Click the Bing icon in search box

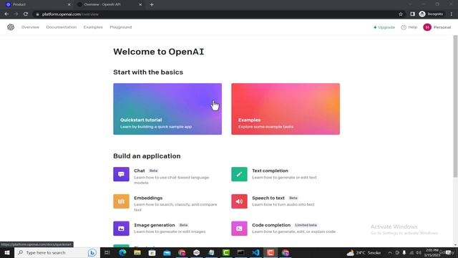coord(92,253)
